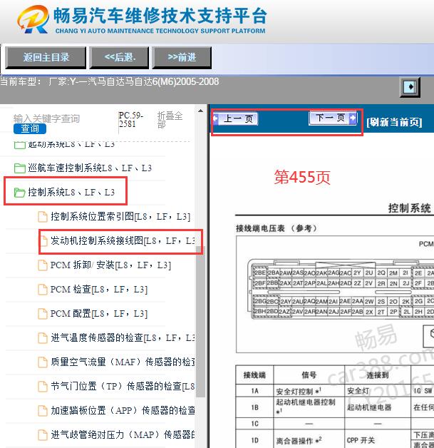Click the 安全灯控制 cell

[309, 391]
